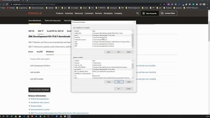
Task: Open Visual Studio Code from the taskbar
Action: pyautogui.click(x=24, y=116)
